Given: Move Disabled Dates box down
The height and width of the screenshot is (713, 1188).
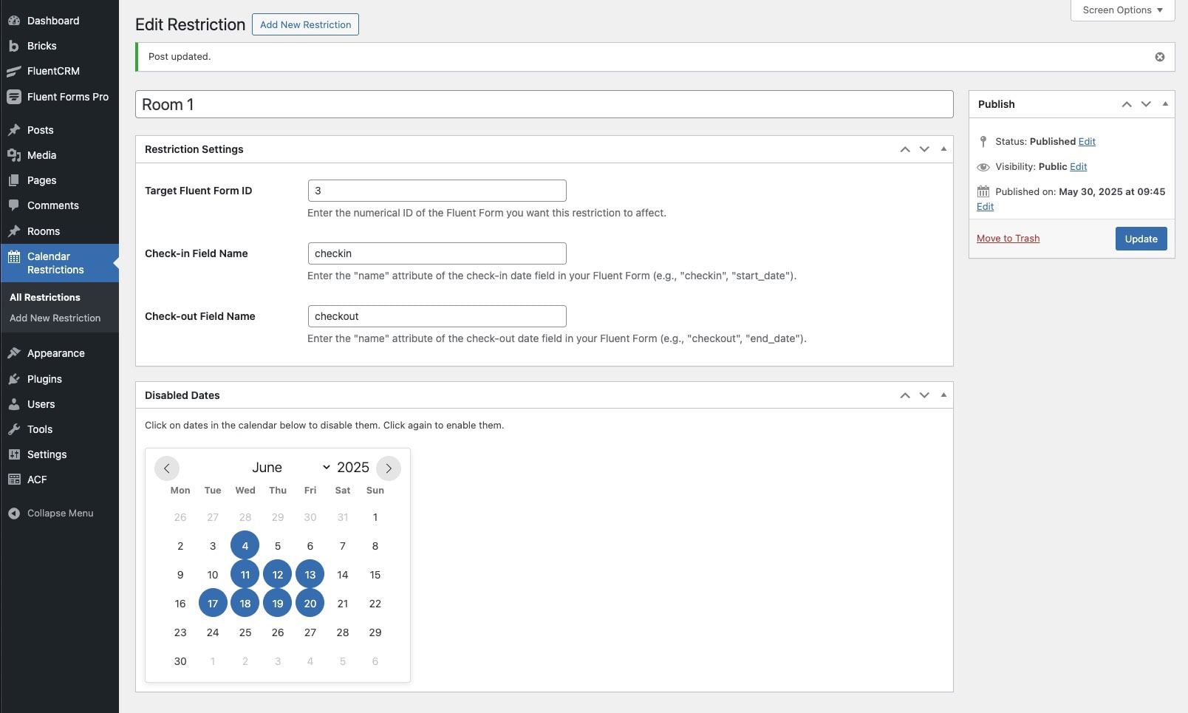Looking at the screenshot, I should point(924,395).
